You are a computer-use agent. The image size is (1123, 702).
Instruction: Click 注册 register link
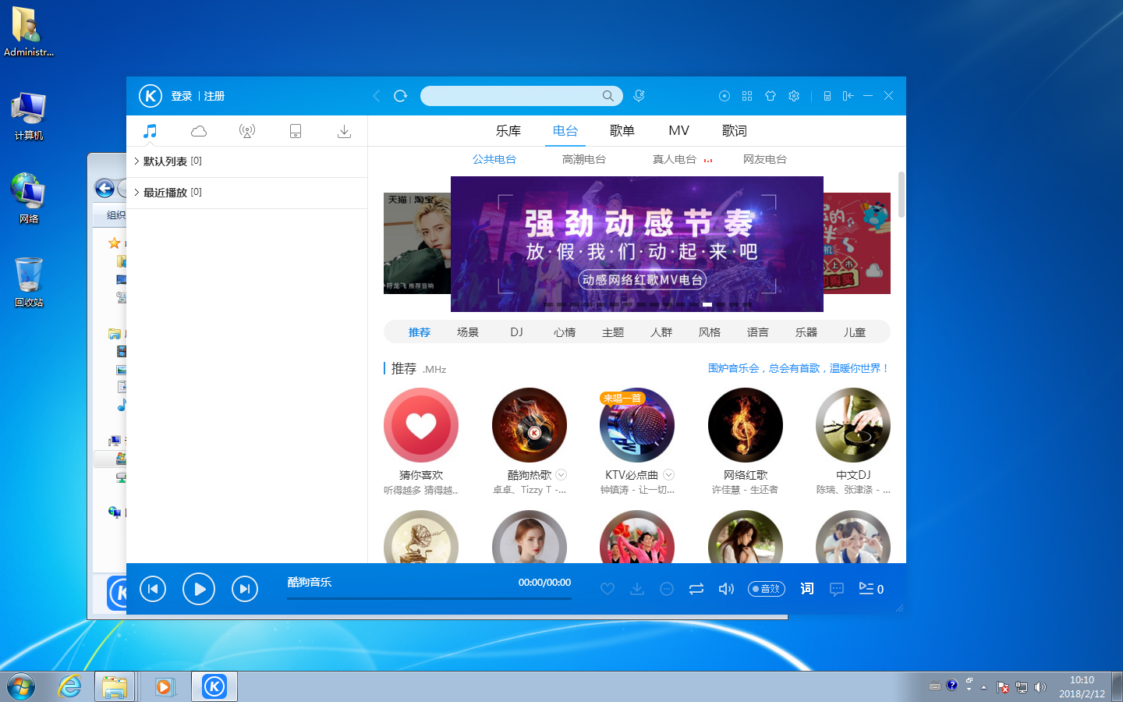tap(214, 96)
